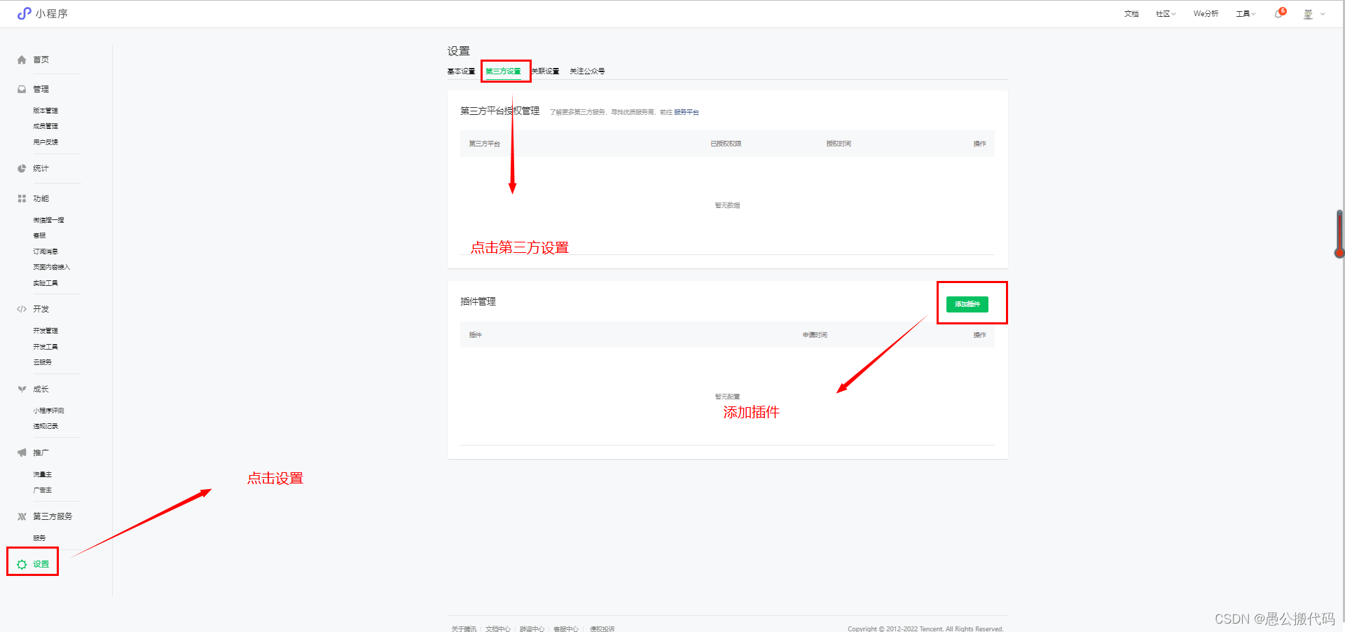Screen dimensions: 1345x632
Task: Click the 第三方服务 icon in sidebar
Action: click(22, 516)
